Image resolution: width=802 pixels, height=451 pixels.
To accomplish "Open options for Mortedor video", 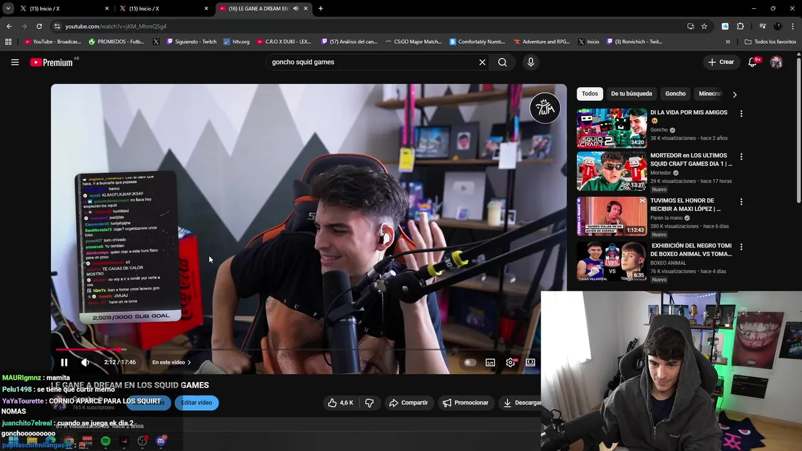I will point(741,157).
